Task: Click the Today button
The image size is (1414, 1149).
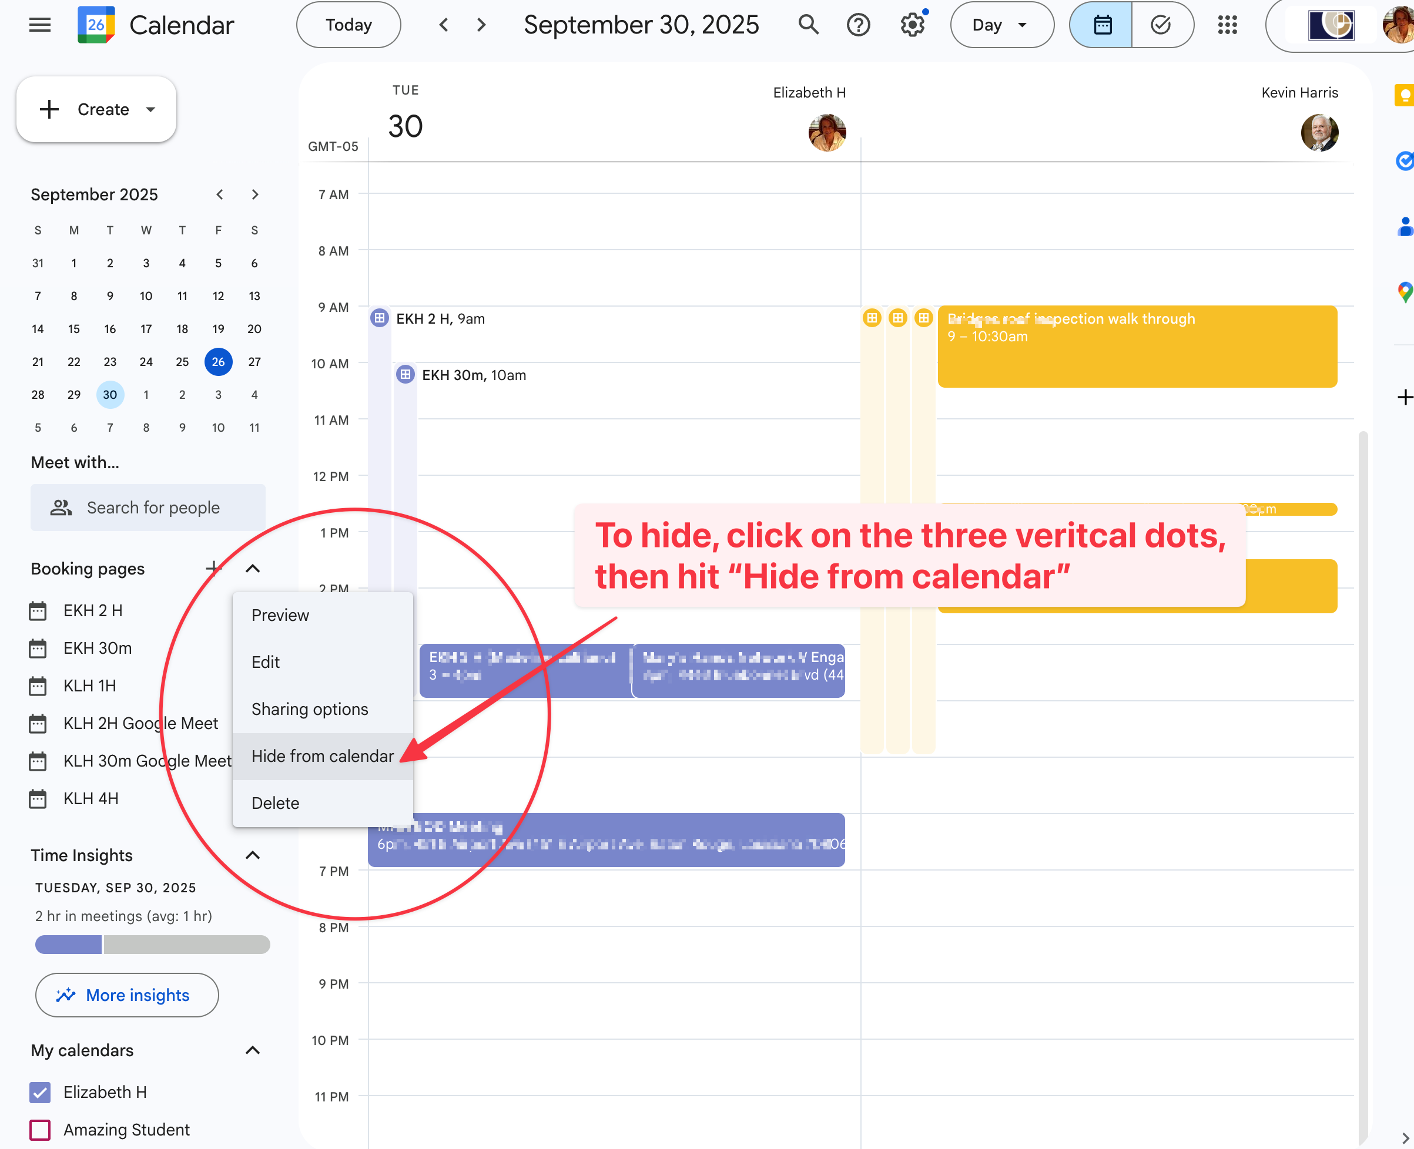Action: tap(348, 25)
